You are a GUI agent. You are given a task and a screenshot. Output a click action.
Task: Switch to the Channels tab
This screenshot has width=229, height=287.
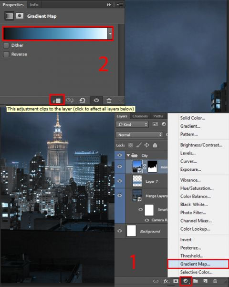(x=140, y=116)
